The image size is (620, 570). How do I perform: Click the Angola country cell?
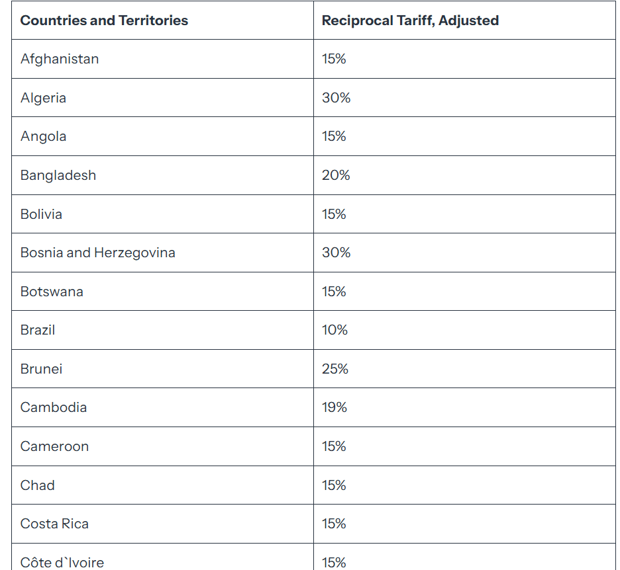tap(43, 136)
